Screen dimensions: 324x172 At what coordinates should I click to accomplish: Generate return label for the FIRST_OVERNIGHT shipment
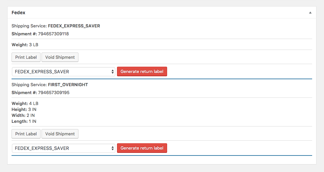click(x=142, y=148)
